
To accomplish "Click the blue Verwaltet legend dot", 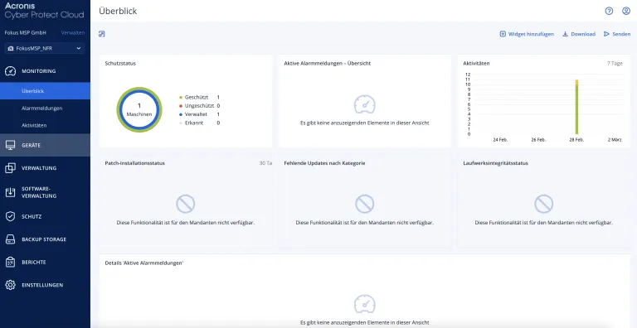I will click(180, 114).
